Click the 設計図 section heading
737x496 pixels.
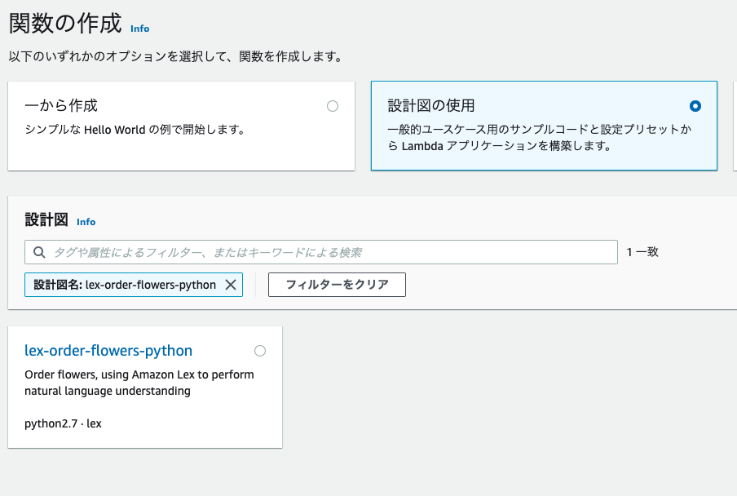click(x=46, y=219)
